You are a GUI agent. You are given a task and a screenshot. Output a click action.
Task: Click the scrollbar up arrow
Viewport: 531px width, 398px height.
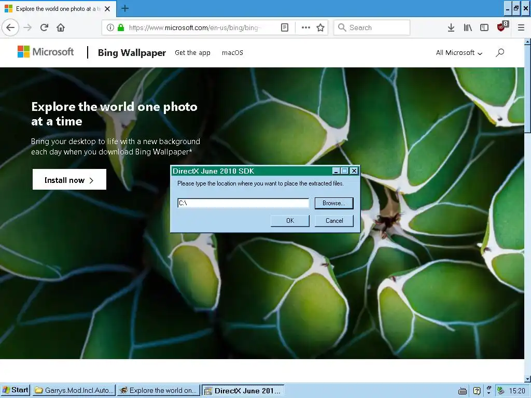click(x=527, y=42)
